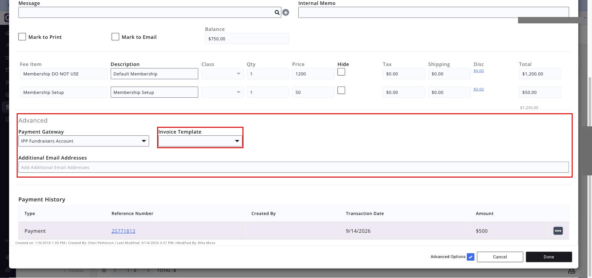592x278 pixels.
Task: Click Collapse in the background sidebar
Action: [74, 271]
